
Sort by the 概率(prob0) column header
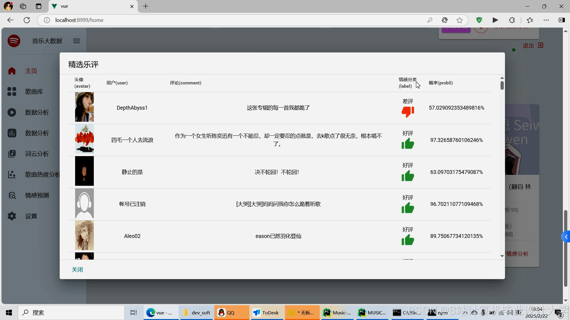441,83
